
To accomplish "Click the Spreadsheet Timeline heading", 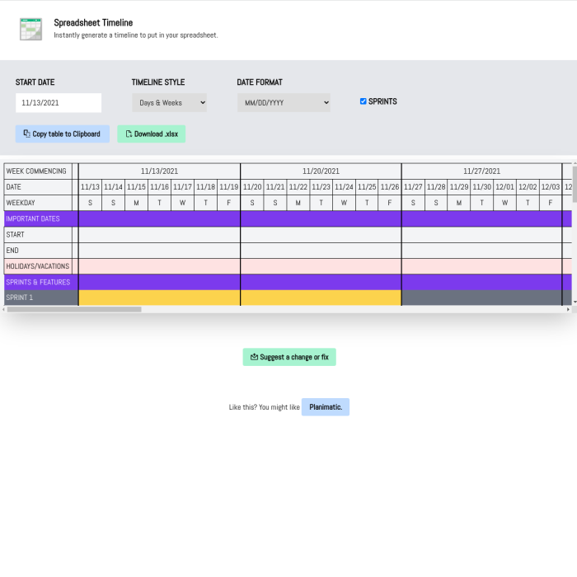I will (93, 23).
